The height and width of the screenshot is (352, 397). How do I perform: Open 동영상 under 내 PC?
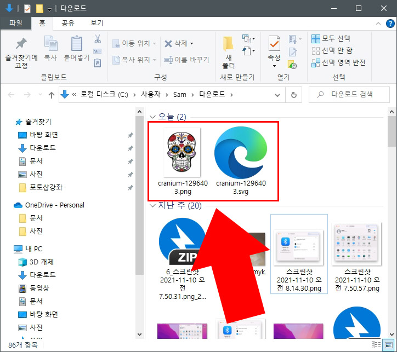pos(34,288)
